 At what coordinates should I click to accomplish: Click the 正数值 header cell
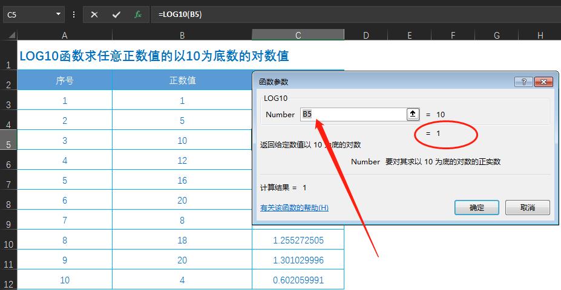[182, 80]
